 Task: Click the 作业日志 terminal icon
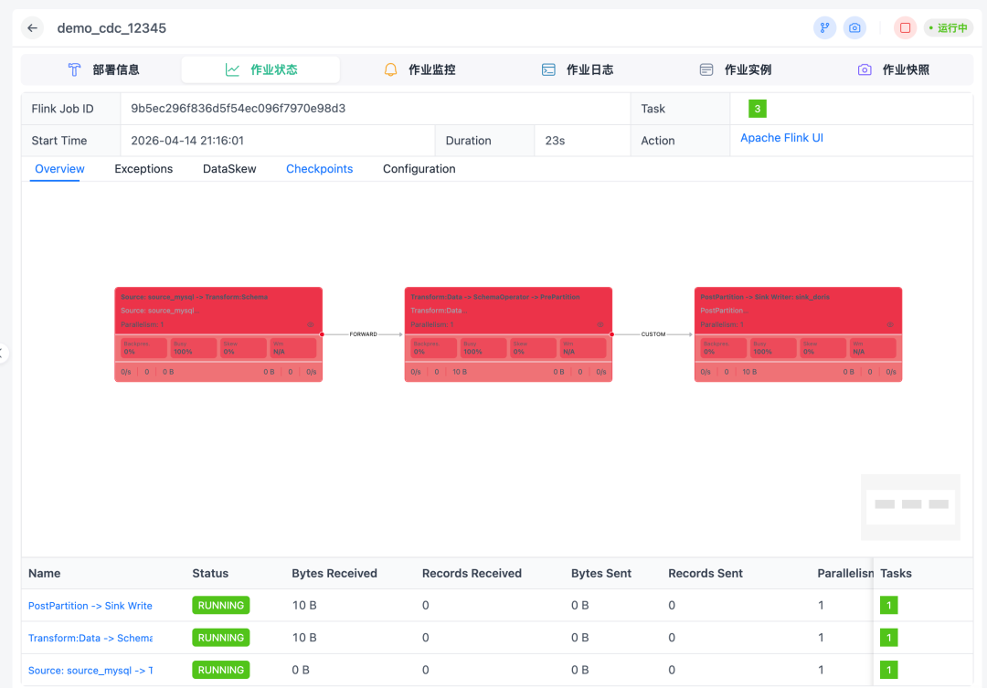click(x=548, y=69)
